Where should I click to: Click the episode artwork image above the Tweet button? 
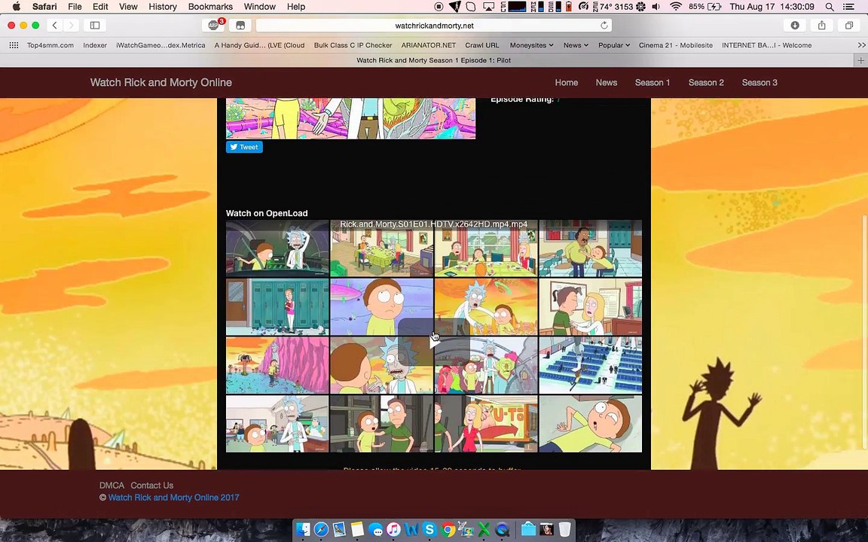pos(350,118)
